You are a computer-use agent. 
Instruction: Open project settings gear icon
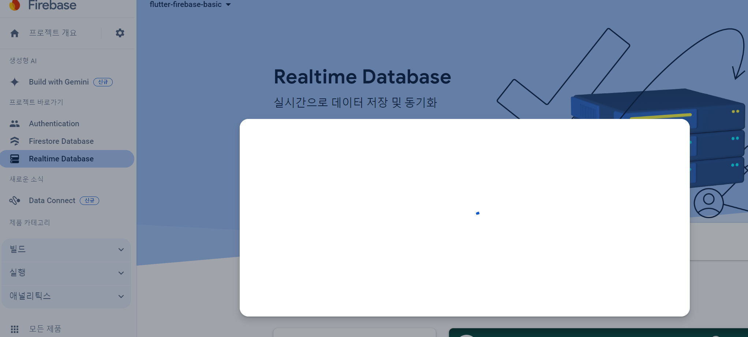(x=120, y=33)
